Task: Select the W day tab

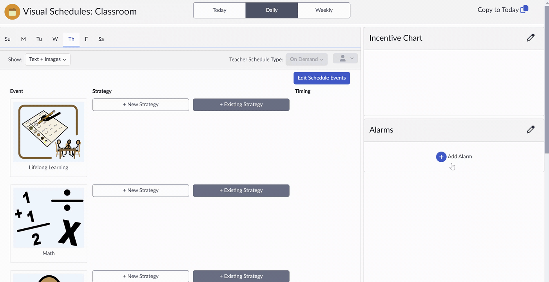Action: coord(55,39)
